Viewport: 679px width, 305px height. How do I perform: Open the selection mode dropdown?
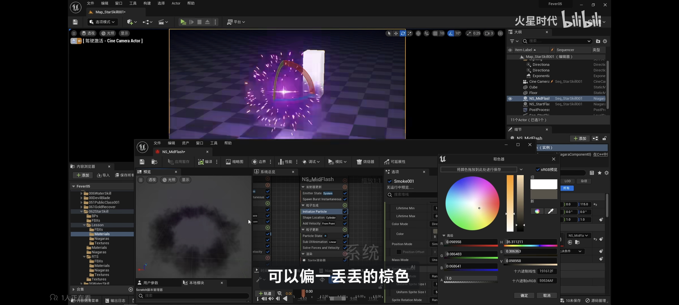pyautogui.click(x=102, y=22)
